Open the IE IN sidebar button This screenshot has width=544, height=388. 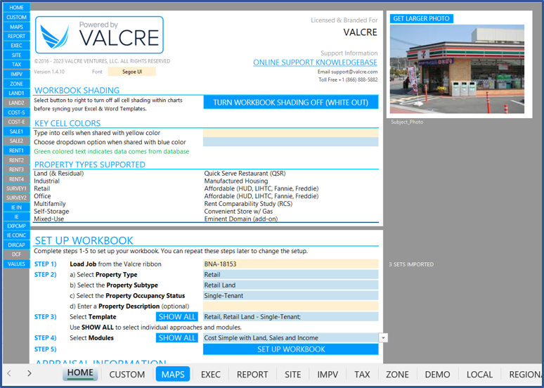tap(16, 207)
